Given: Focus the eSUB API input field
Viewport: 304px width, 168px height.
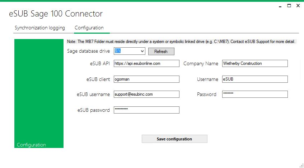Looking at the screenshot, I should 146,63.
